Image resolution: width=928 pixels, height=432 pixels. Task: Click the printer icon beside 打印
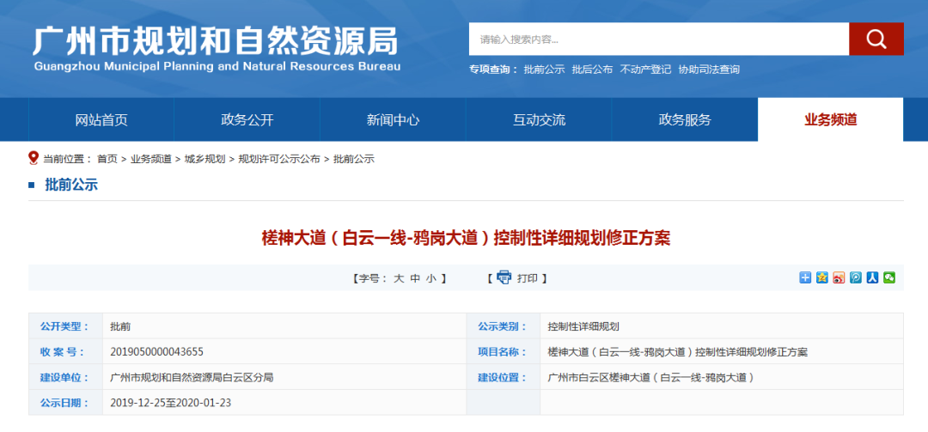click(x=504, y=277)
